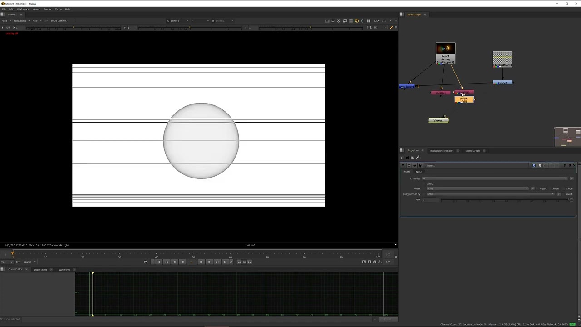Open the Waveform tab
This screenshot has height=327, width=581.
(x=64, y=270)
